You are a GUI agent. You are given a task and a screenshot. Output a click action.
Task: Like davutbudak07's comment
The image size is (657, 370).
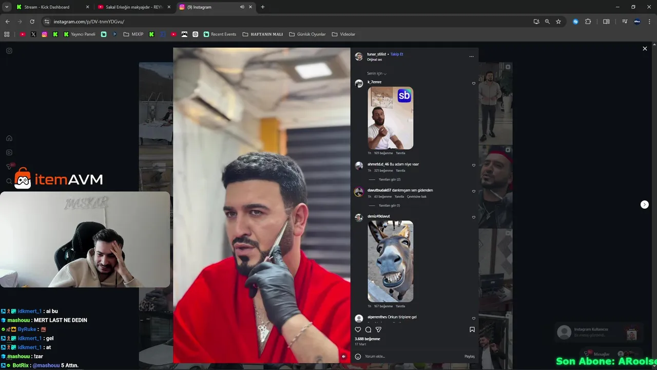(x=473, y=191)
